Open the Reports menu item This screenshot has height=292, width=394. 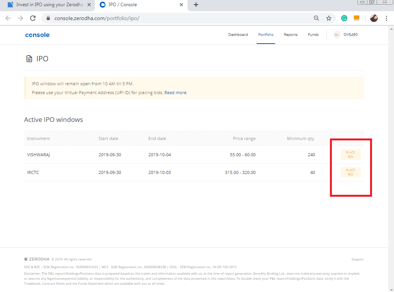(291, 35)
